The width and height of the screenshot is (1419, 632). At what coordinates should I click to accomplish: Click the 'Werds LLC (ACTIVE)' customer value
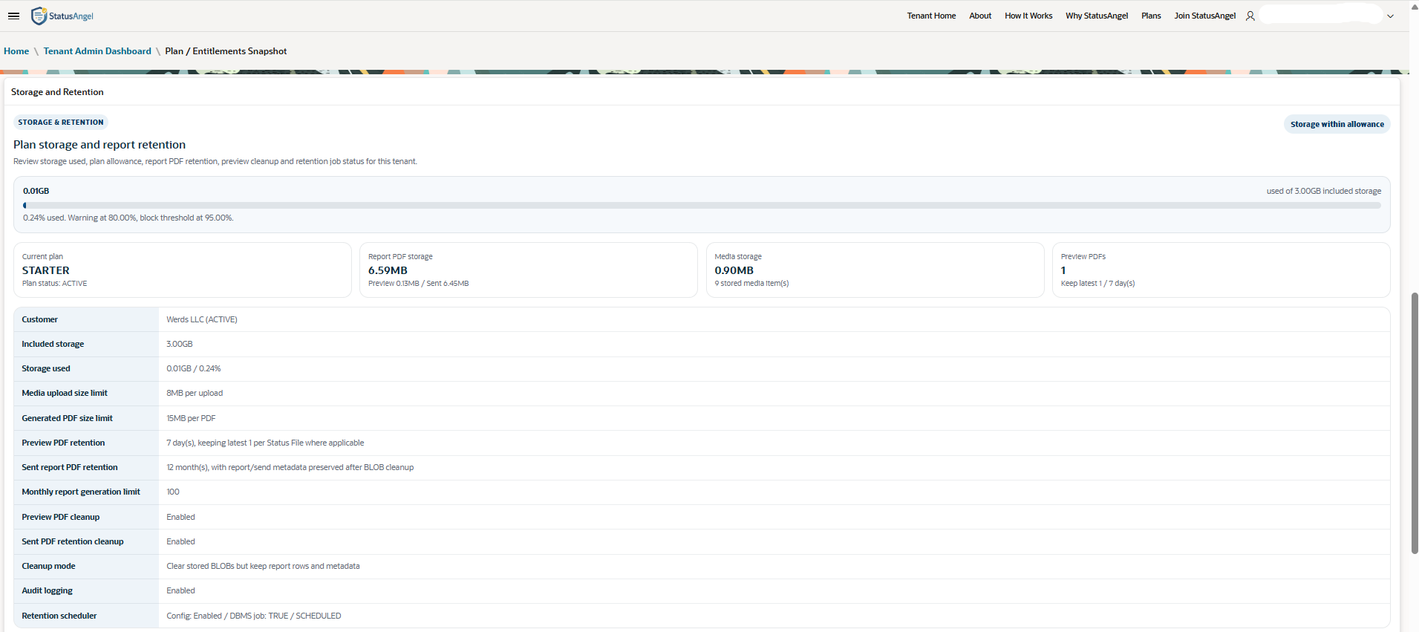coord(202,319)
